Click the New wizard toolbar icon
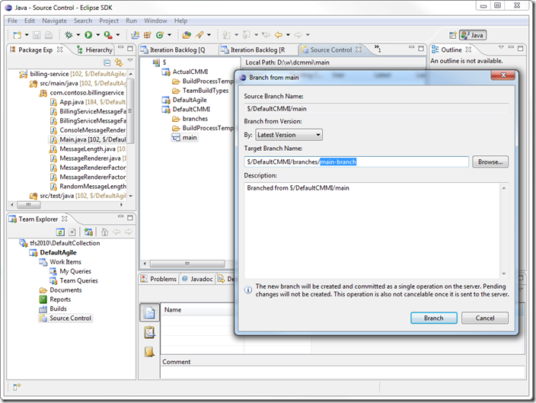Viewport: 536px width, 403px height. (17, 35)
